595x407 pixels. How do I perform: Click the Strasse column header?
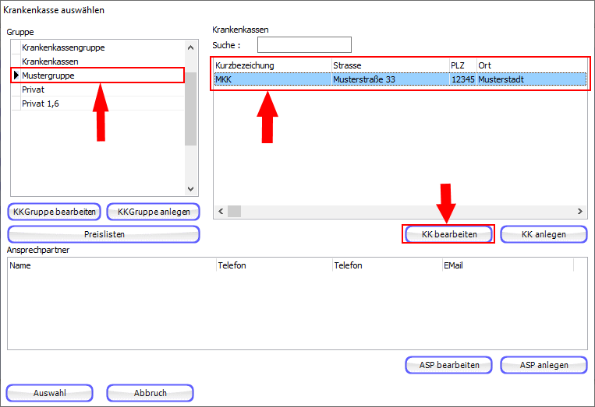(x=388, y=65)
